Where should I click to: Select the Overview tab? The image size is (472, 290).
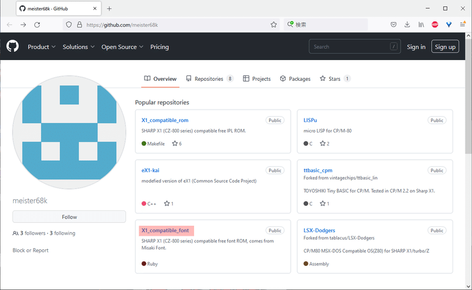(160, 79)
